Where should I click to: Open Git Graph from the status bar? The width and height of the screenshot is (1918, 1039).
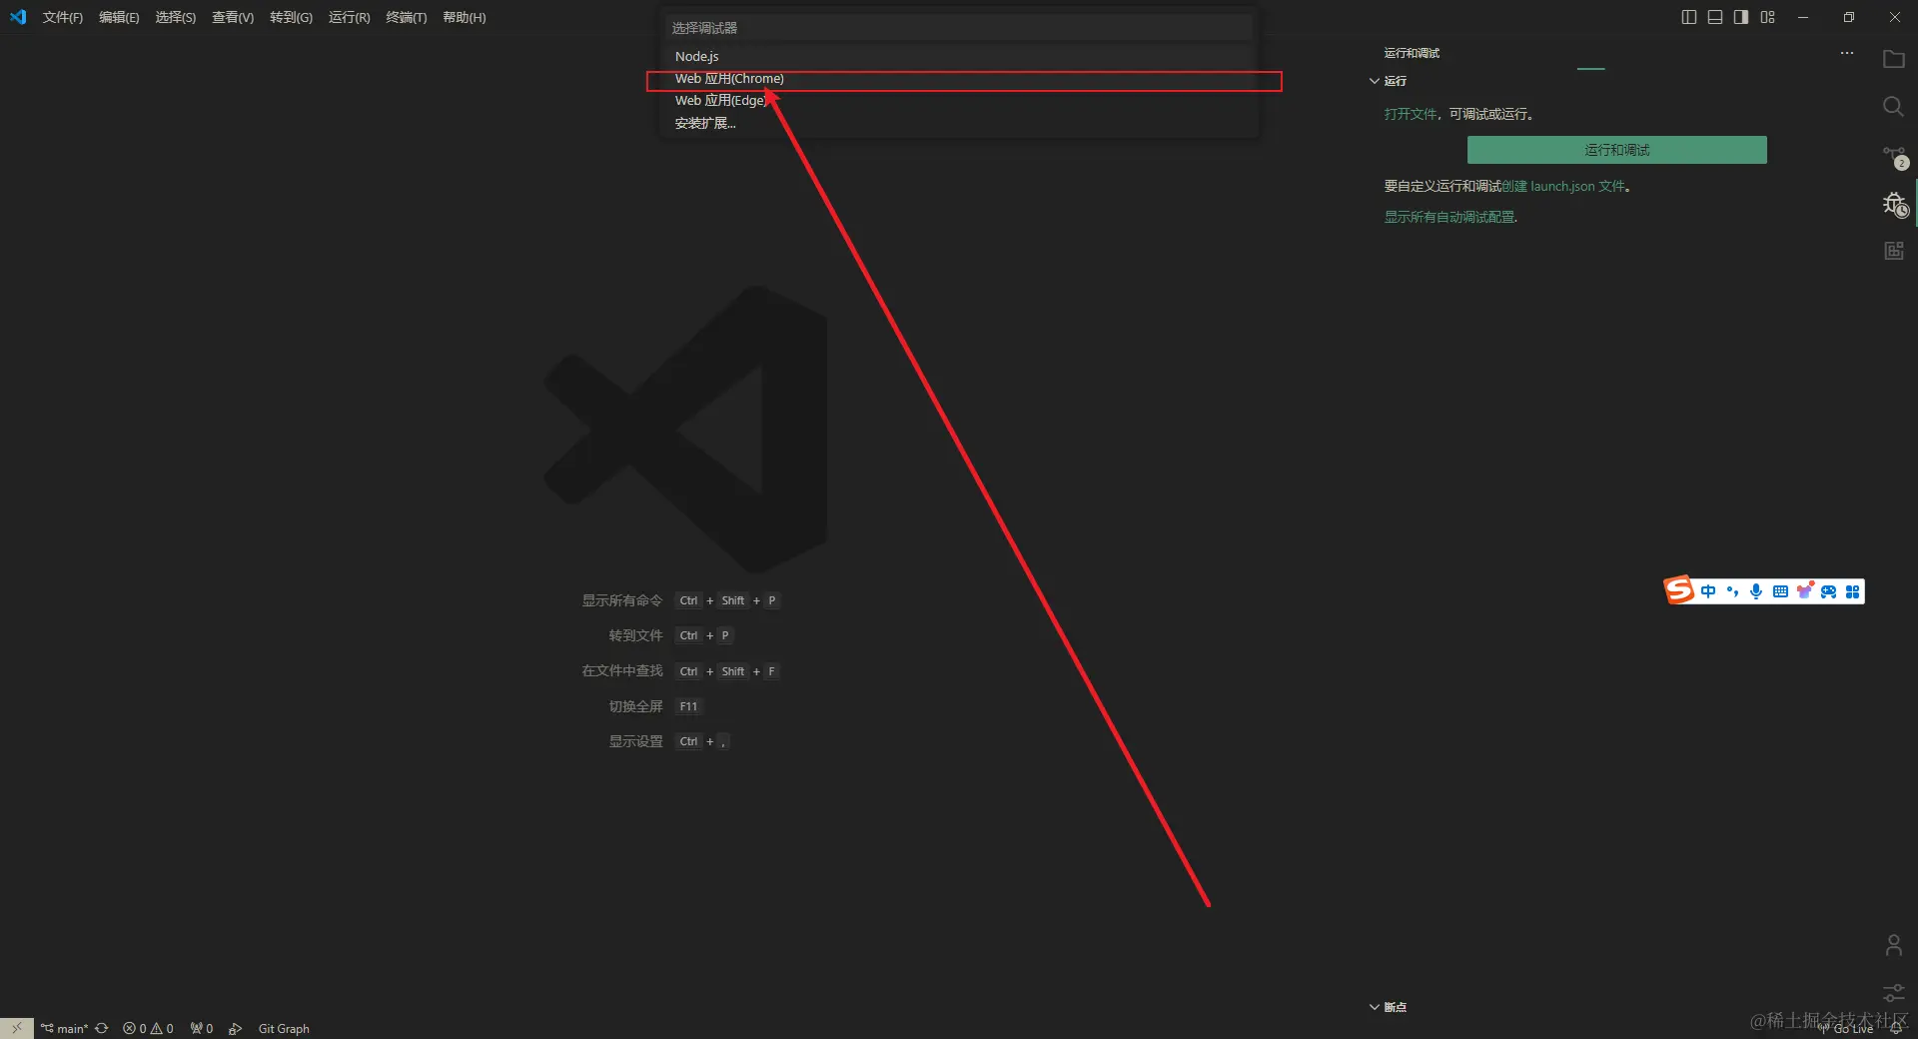[x=284, y=1028]
